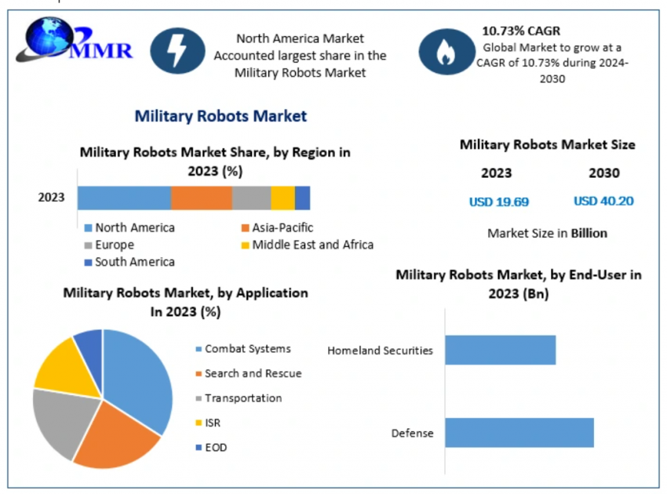Click the flame circle icon
The image size is (667, 494).
point(446,52)
